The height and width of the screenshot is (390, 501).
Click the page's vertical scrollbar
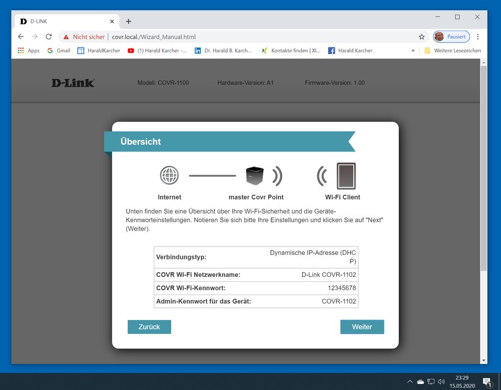[484, 183]
